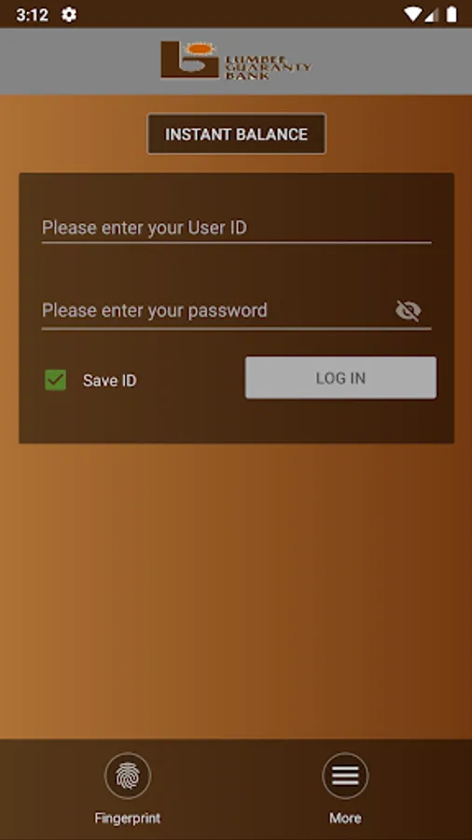The width and height of the screenshot is (472, 840).
Task: Click the empty area below login panel
Action: point(236,589)
